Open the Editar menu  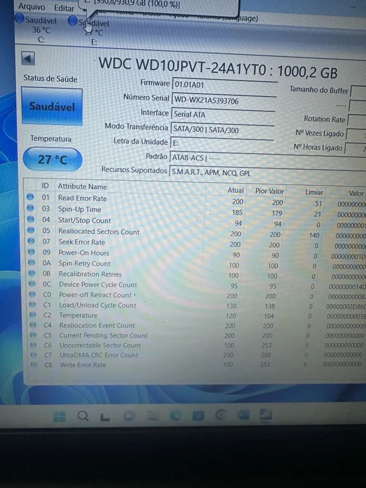click(x=64, y=8)
